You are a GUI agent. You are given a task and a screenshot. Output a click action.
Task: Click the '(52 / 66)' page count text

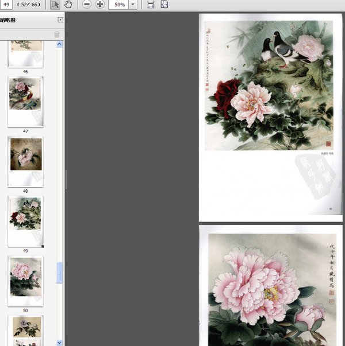click(x=29, y=5)
